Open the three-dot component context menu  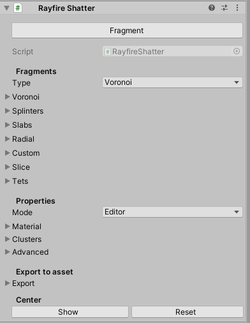pos(237,8)
